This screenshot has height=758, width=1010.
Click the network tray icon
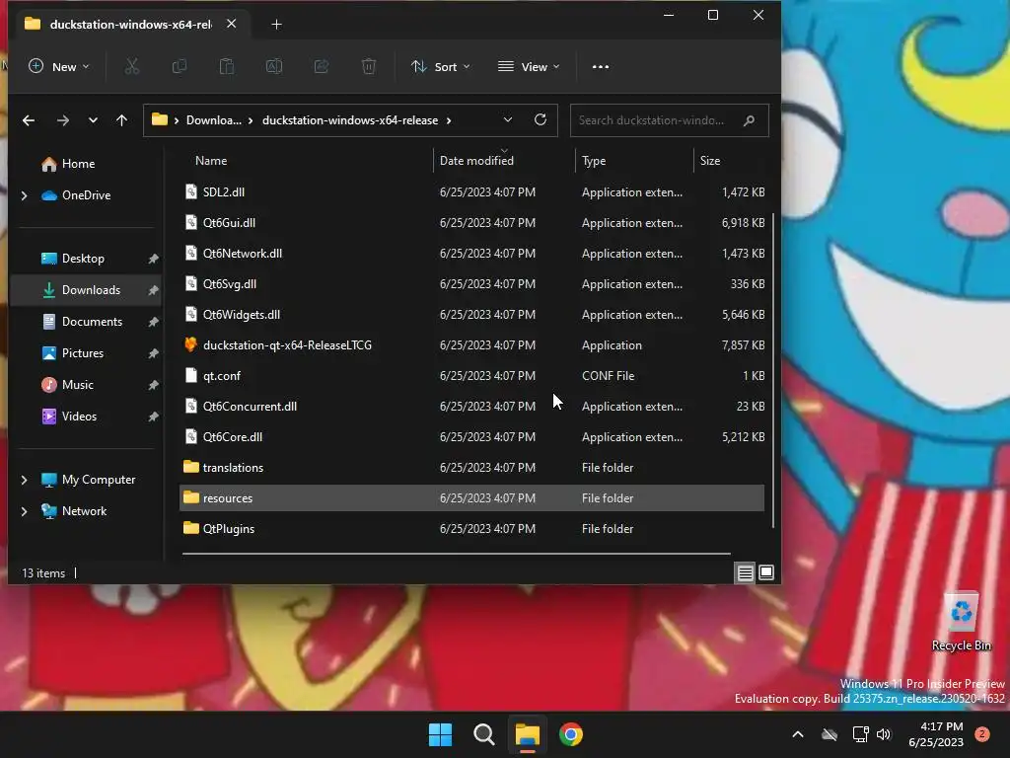pos(860,734)
